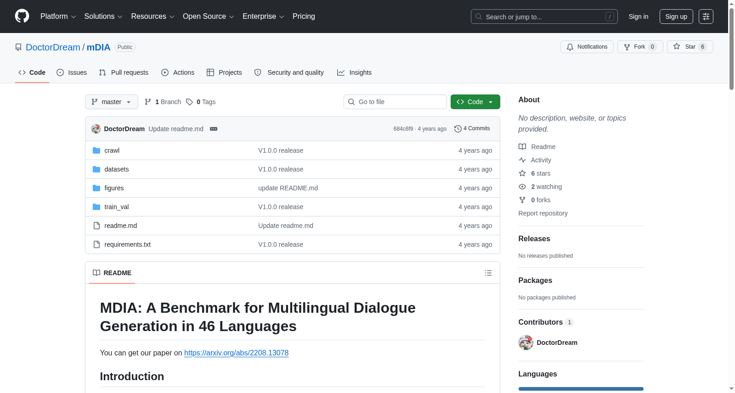Click the DoctorDream avatar in the commit row

96,129
